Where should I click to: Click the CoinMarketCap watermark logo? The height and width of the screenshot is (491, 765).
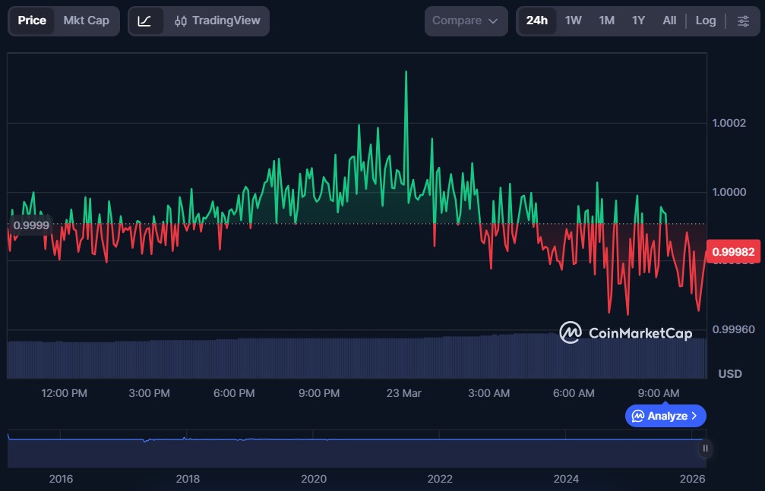626,332
